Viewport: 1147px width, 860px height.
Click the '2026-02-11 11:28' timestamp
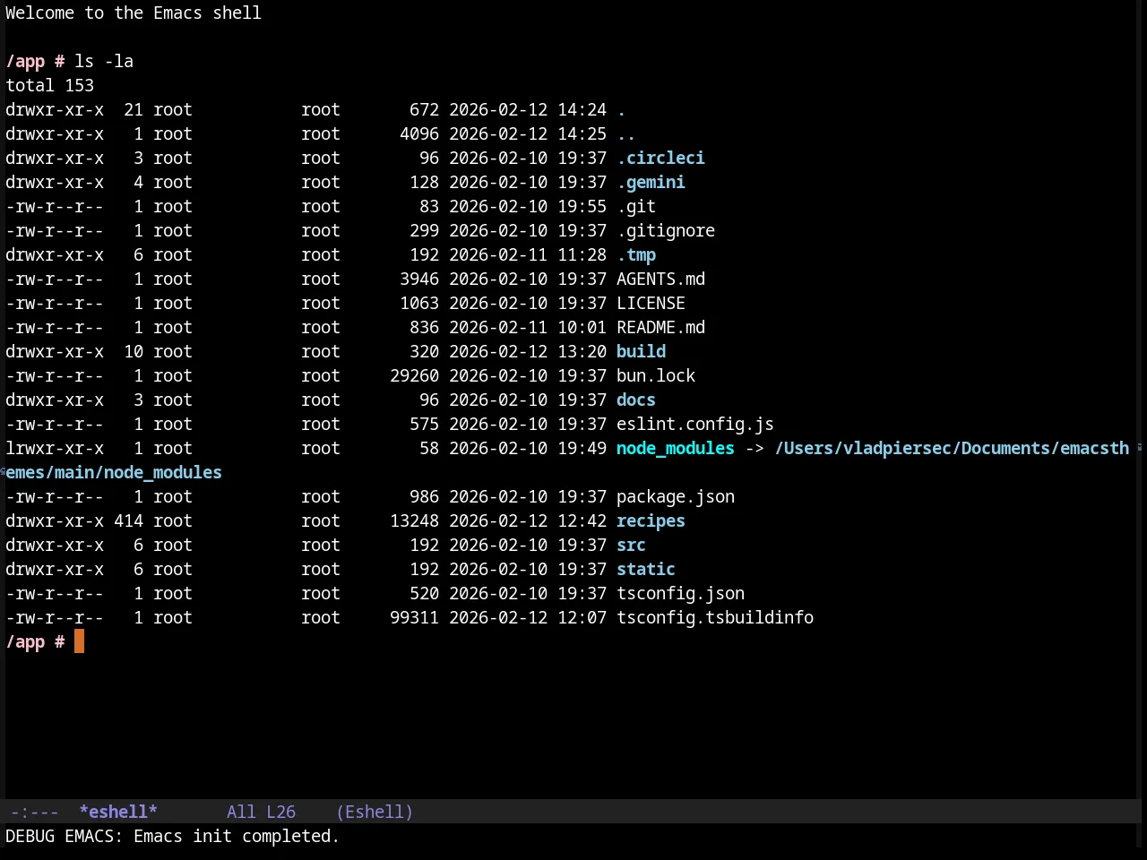click(528, 255)
